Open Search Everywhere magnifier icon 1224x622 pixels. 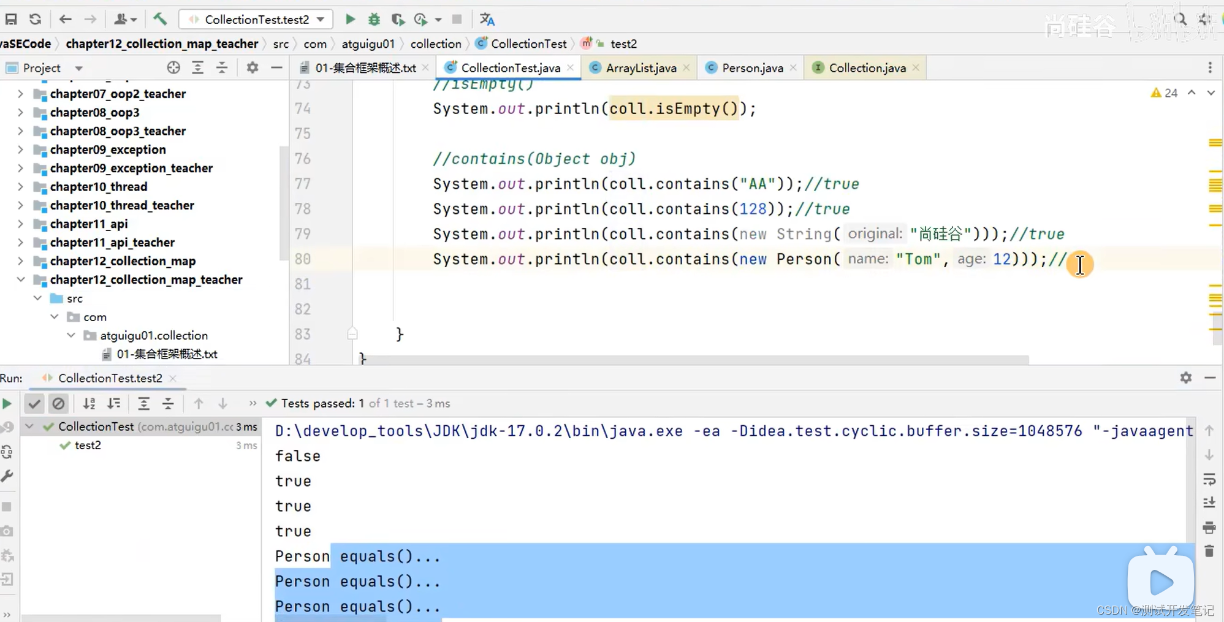[x=1180, y=19]
